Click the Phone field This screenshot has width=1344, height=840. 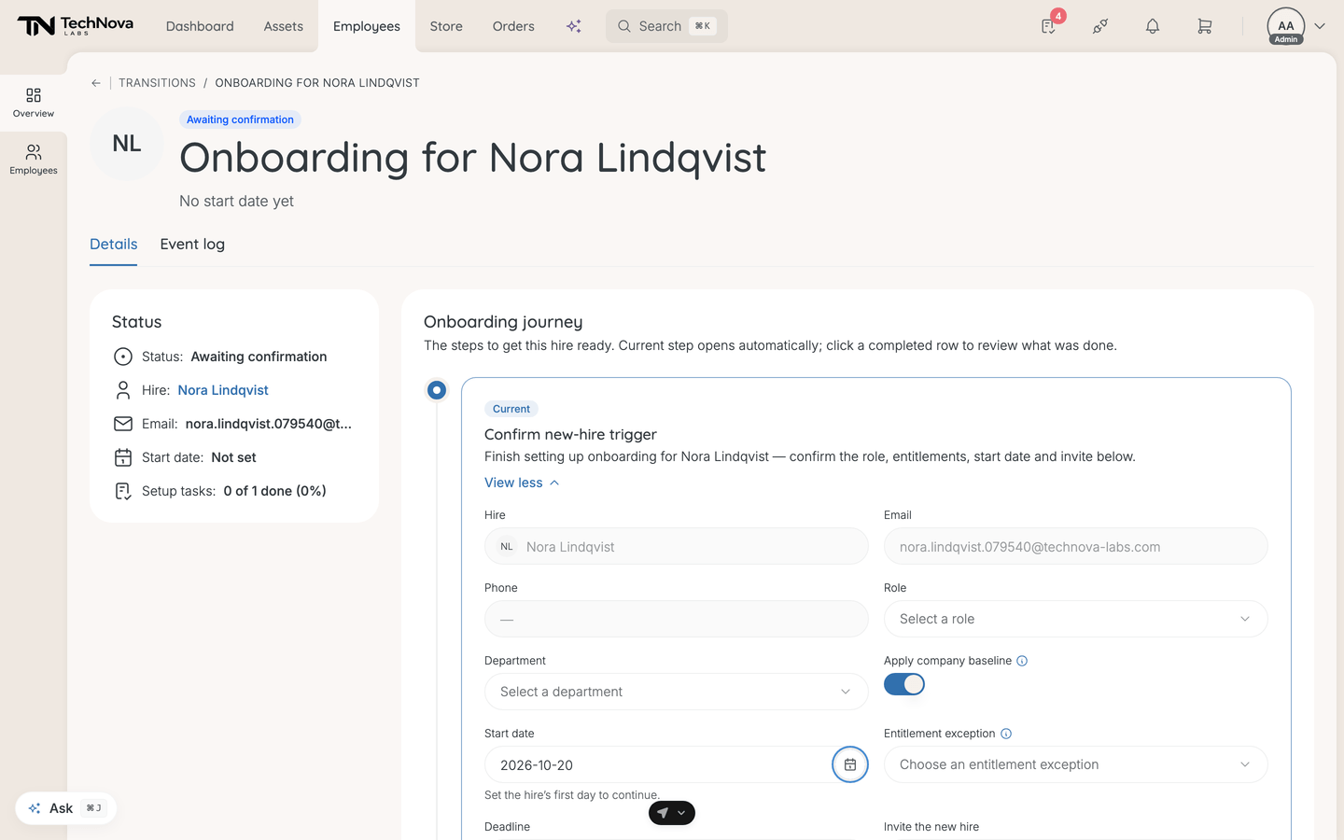tap(677, 619)
